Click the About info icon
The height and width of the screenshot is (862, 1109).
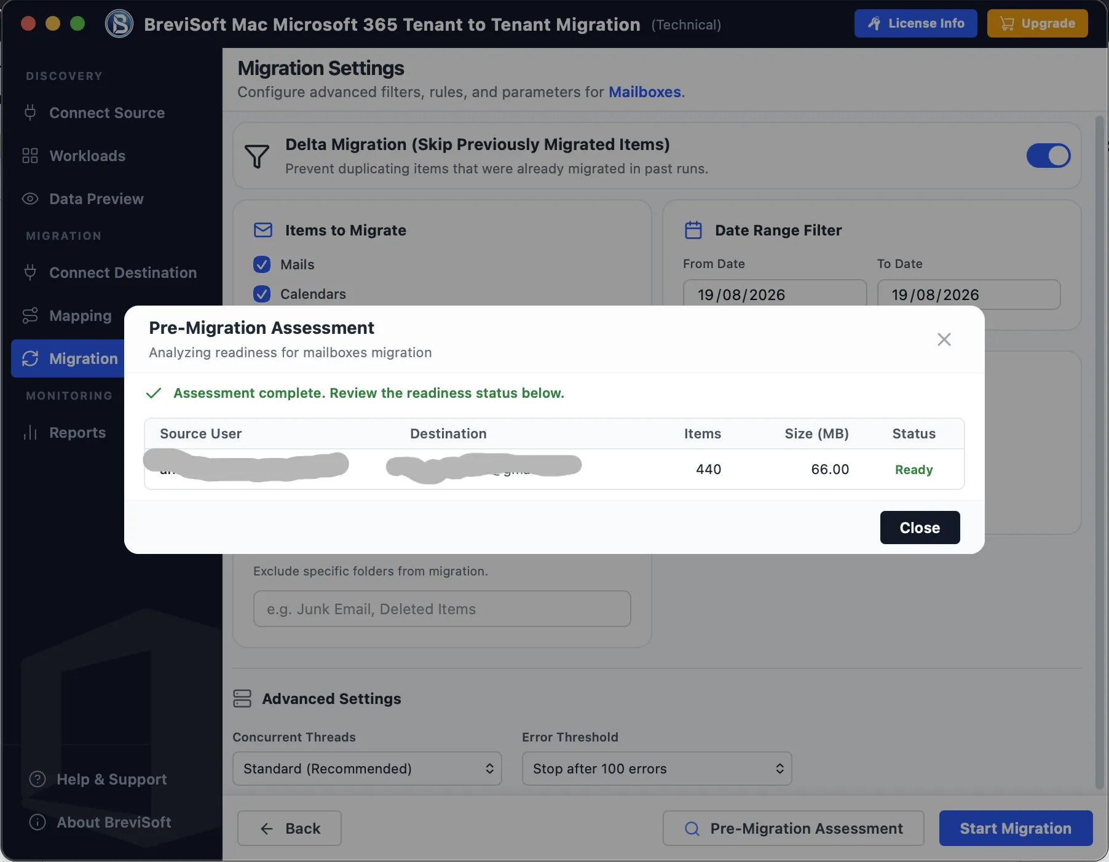coord(37,822)
